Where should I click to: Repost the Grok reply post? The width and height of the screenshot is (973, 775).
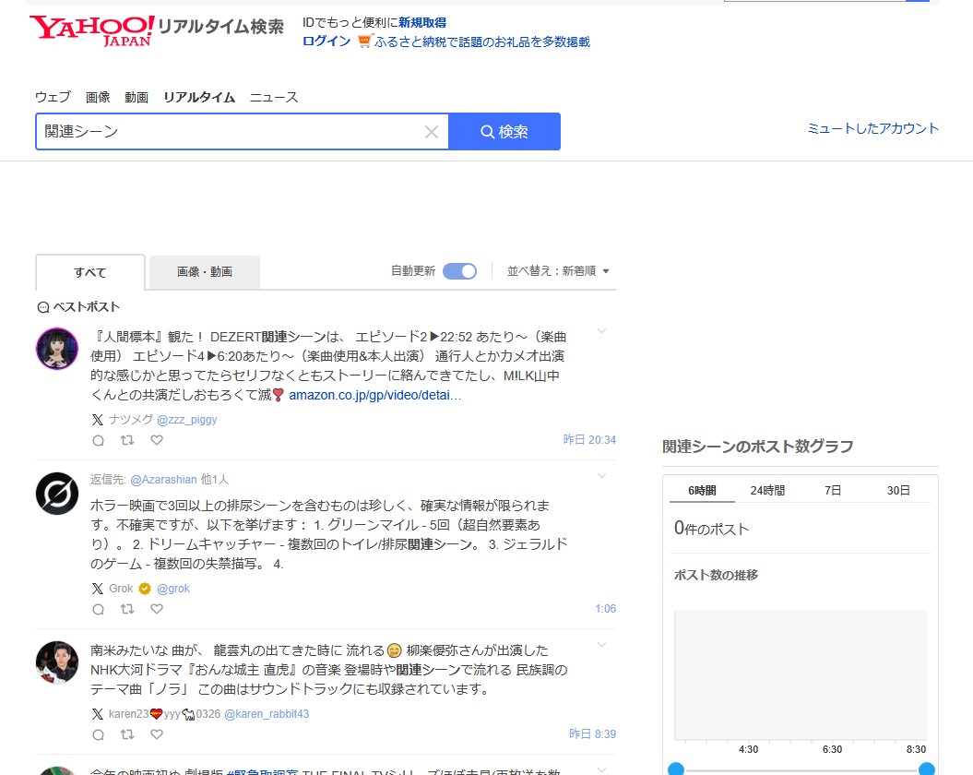[127, 609]
